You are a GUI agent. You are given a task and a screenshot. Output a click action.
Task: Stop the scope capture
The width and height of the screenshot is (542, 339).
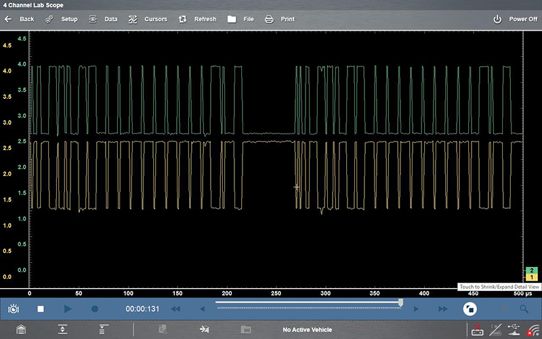[41, 309]
